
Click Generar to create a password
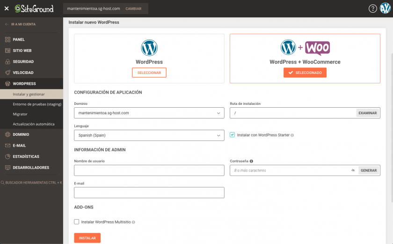click(369, 170)
